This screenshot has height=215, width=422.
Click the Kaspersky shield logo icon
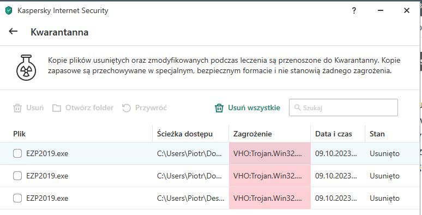coord(9,11)
